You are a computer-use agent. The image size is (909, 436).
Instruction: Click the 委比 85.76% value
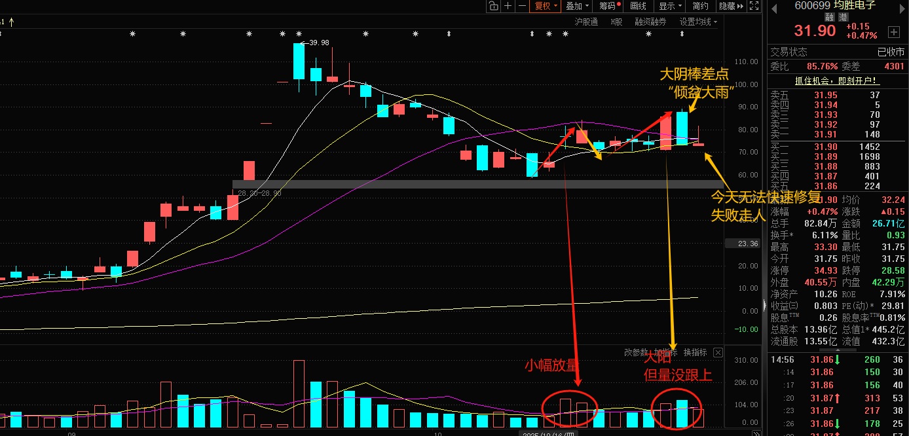tap(823, 66)
